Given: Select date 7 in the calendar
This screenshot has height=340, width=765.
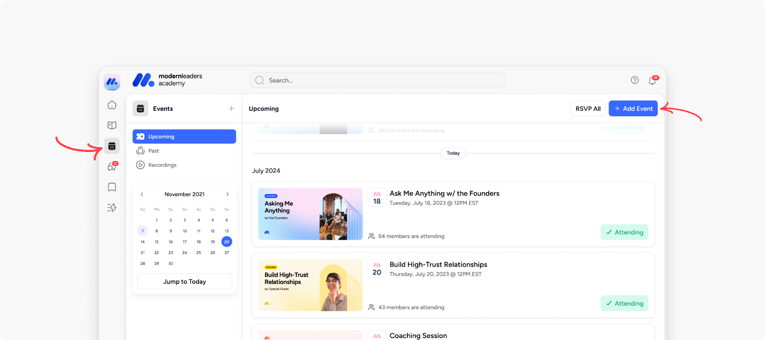Looking at the screenshot, I should tap(142, 231).
